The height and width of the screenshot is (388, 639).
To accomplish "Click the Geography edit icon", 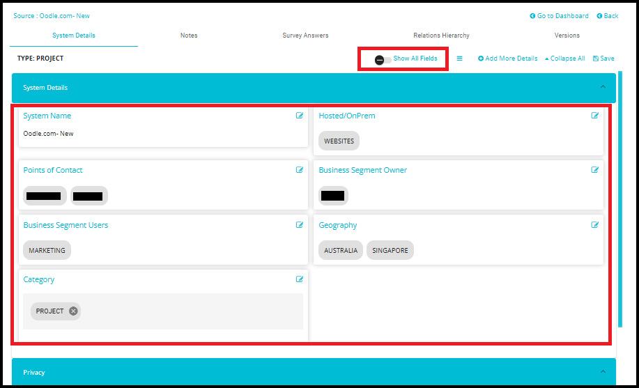I will point(595,225).
